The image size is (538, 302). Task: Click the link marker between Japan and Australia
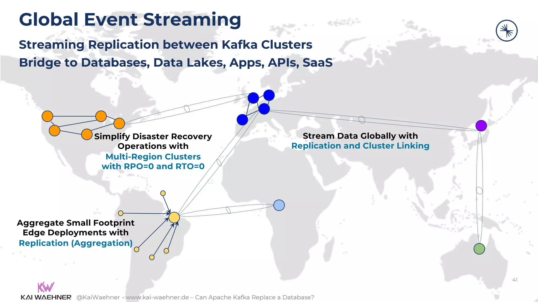[x=479, y=191]
